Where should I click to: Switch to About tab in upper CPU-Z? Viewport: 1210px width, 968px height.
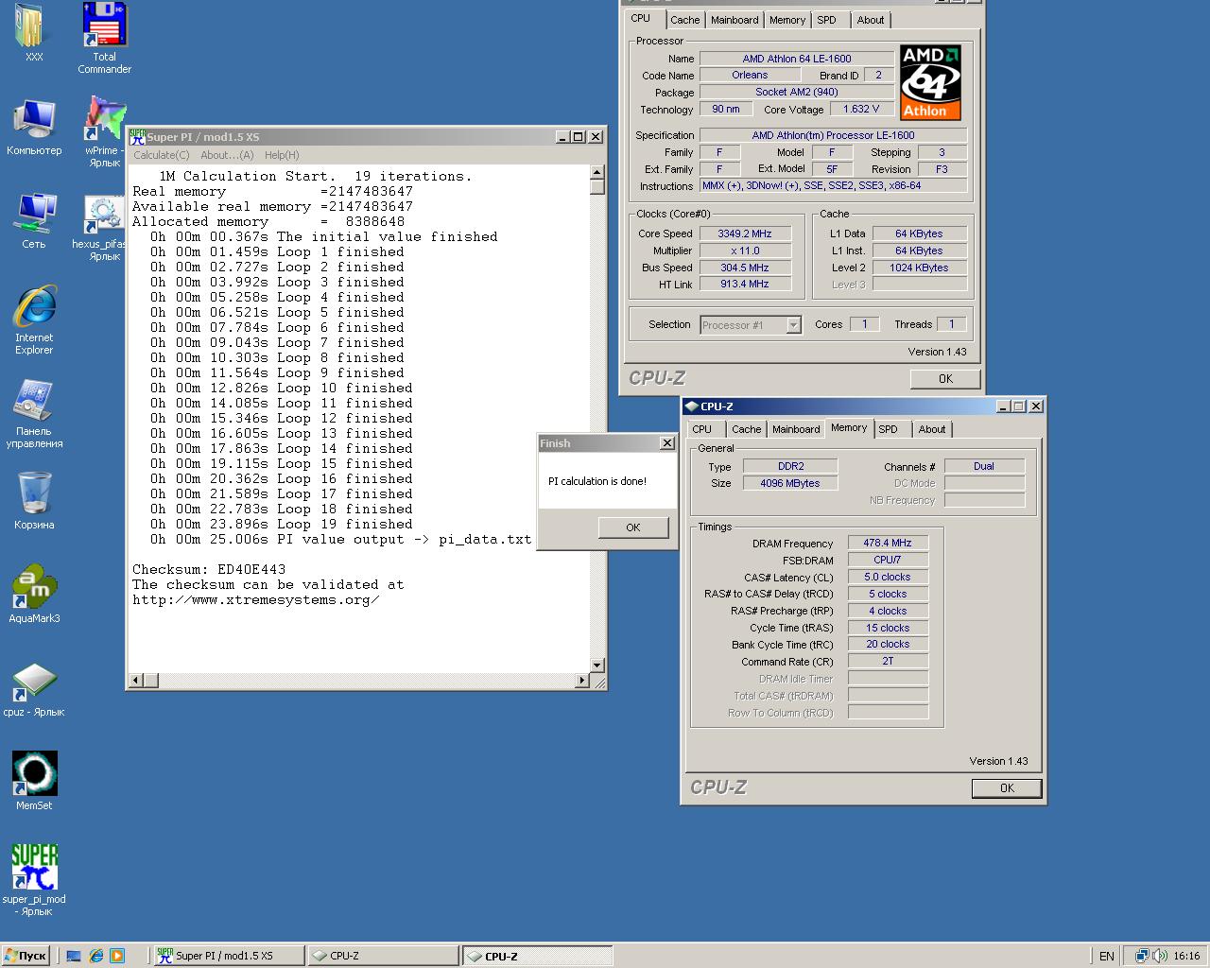871,20
